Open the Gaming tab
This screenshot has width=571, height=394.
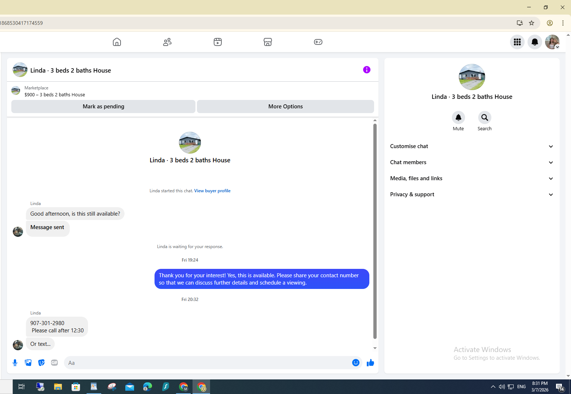pyautogui.click(x=318, y=42)
